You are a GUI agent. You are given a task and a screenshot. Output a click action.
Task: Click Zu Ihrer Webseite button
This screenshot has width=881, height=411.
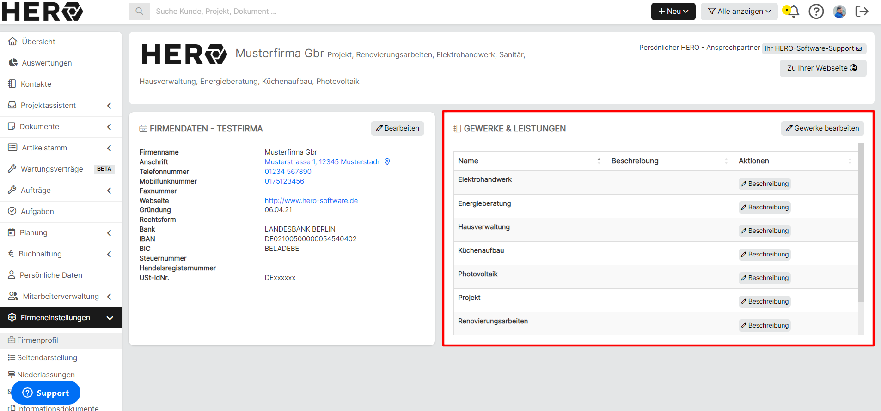(823, 68)
